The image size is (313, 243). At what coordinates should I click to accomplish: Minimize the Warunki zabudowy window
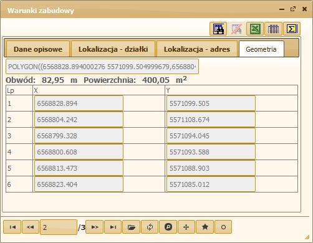coord(282,9)
